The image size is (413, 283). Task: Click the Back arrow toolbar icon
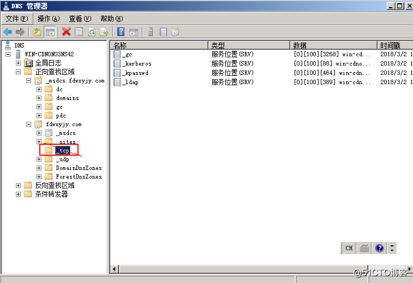8,32
